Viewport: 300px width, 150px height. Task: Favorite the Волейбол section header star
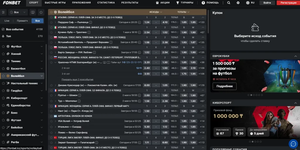(x=51, y=12)
